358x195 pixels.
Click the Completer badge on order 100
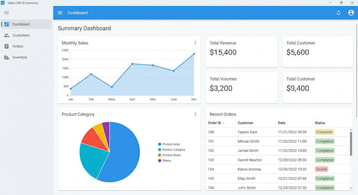coord(324,132)
